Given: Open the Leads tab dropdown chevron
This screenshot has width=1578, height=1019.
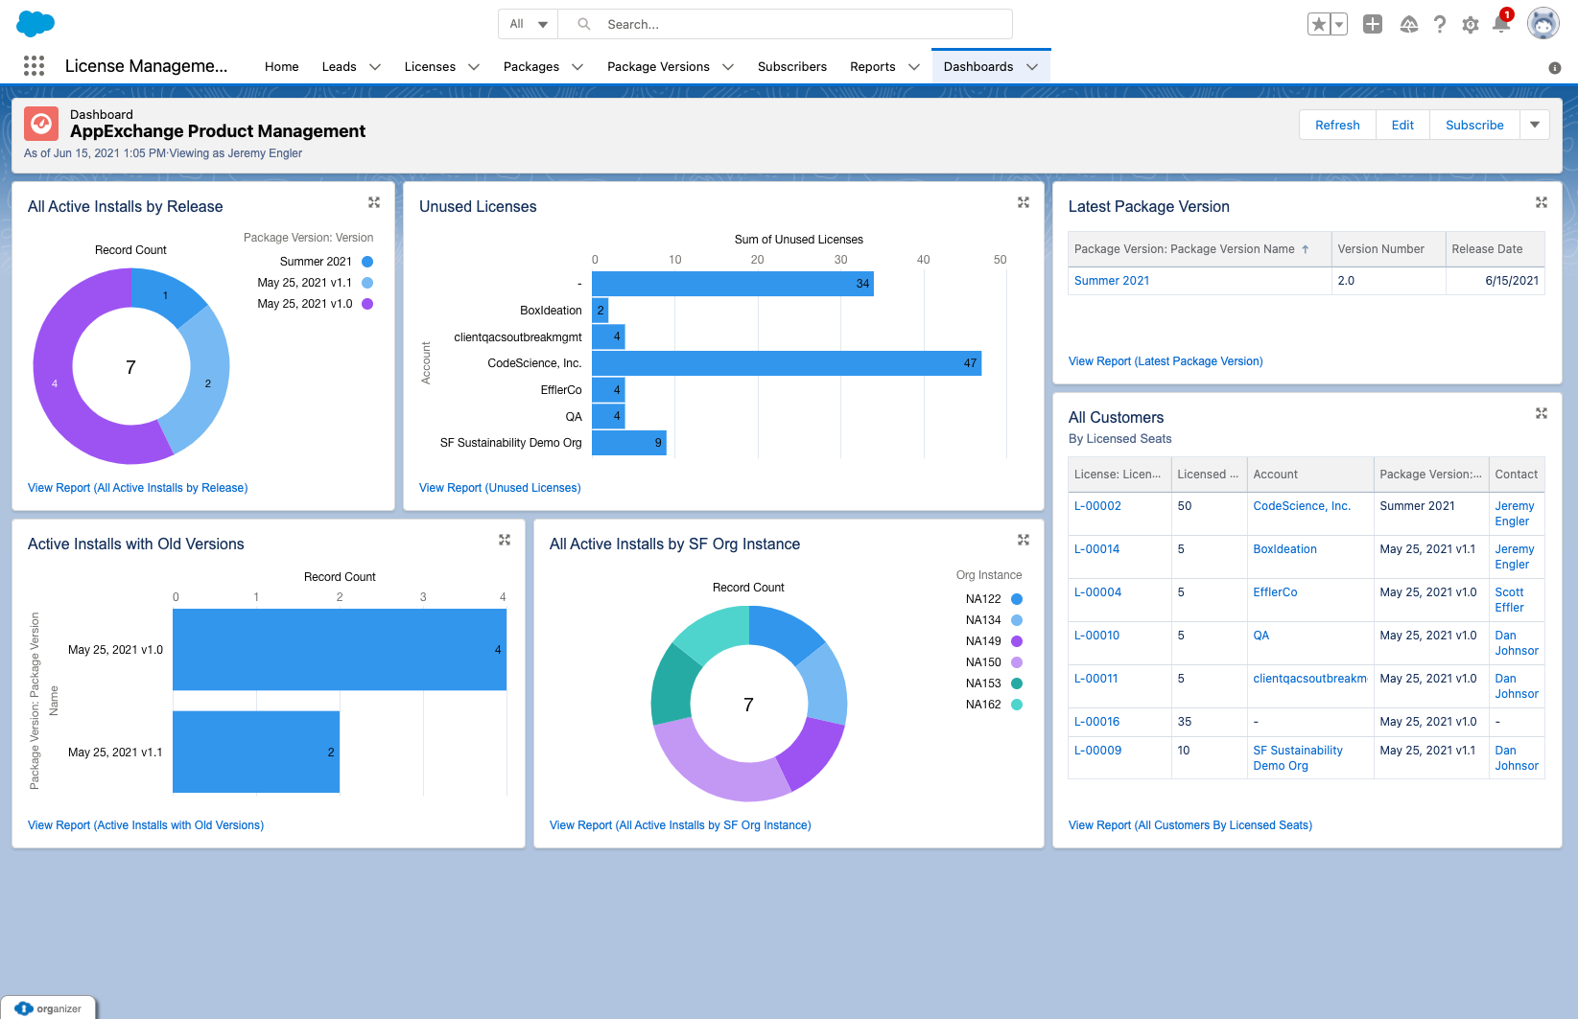Looking at the screenshot, I should pyautogui.click(x=375, y=67).
